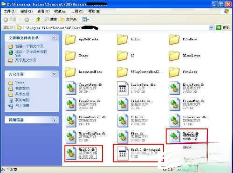Select the FriendSocial.db file name text

92,117
